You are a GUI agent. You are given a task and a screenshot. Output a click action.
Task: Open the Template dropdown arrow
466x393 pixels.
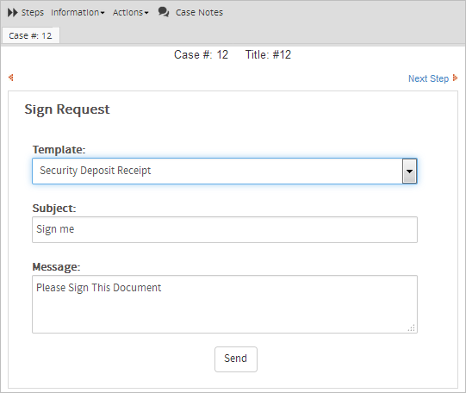tap(409, 172)
